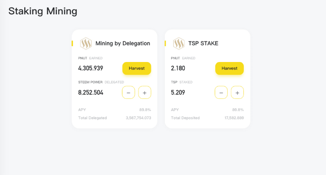
Task: Click the Steem logo on Mining by Delegation card
Action: point(86,43)
